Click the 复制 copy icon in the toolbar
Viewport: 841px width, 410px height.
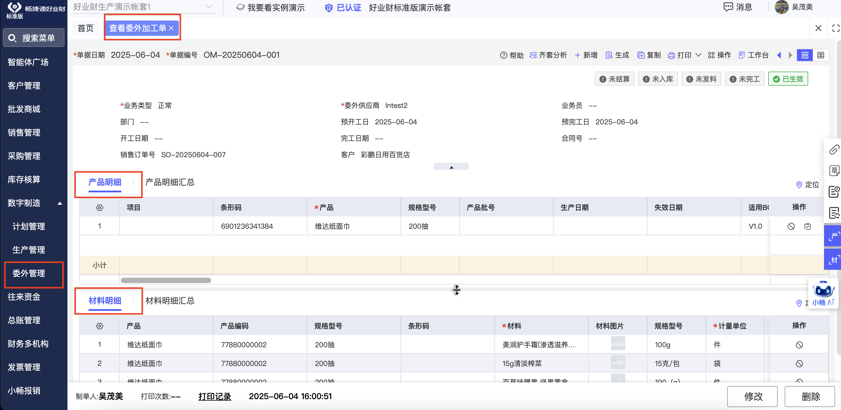641,55
